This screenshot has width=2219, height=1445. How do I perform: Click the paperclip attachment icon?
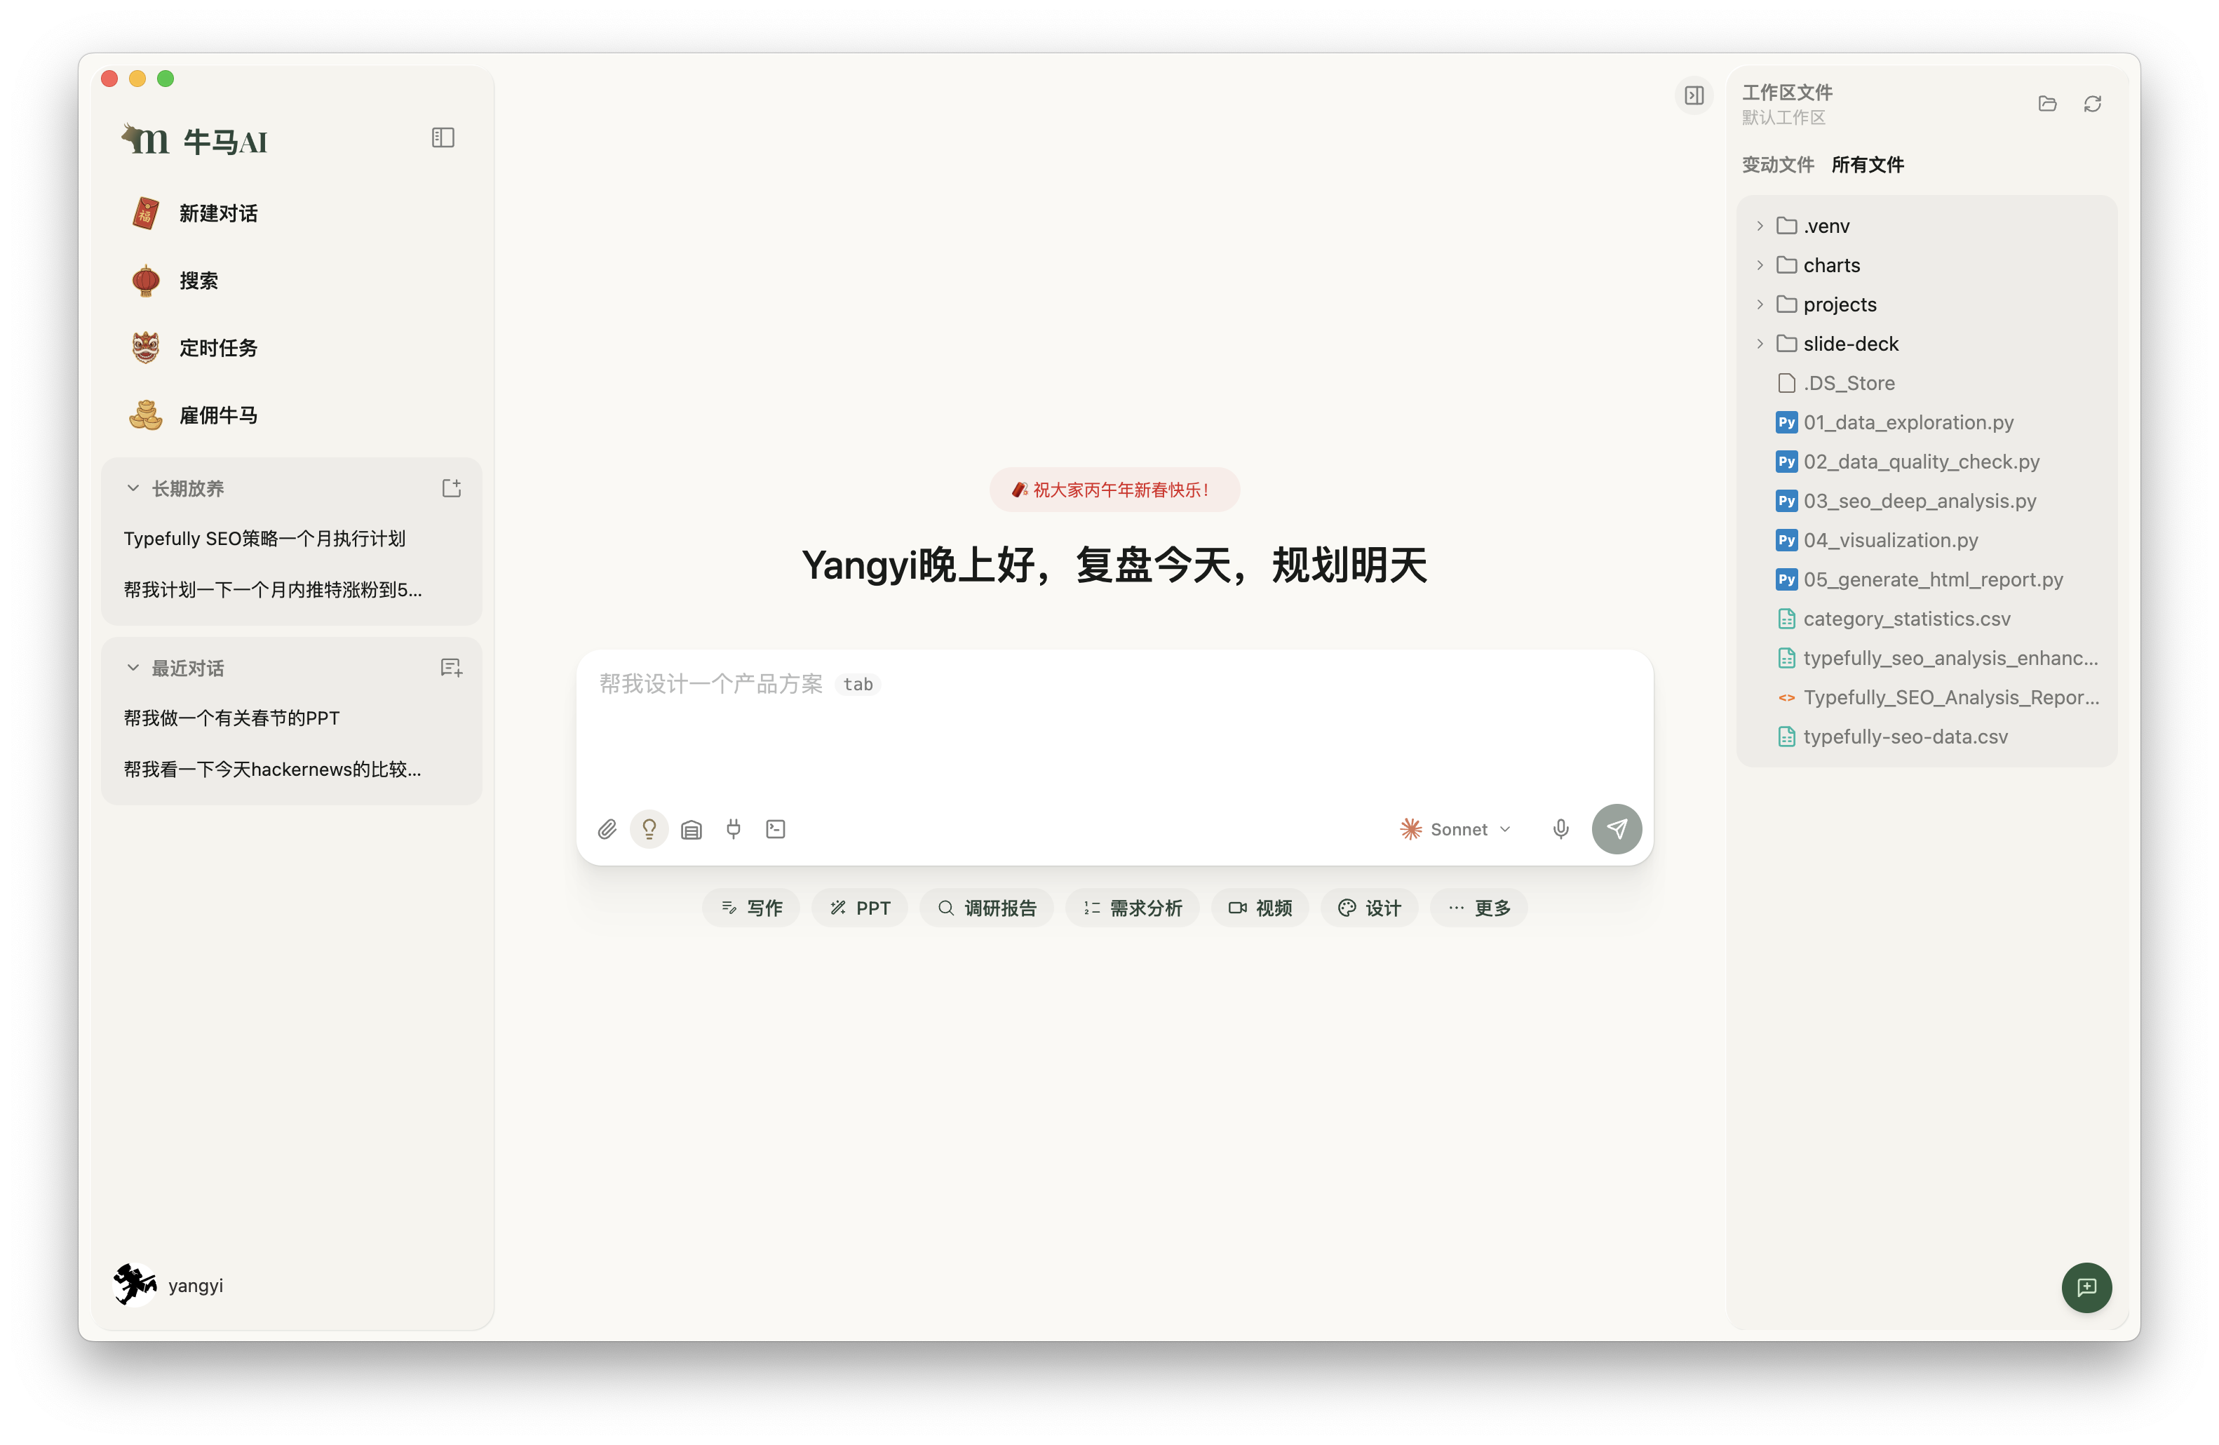[x=607, y=829]
